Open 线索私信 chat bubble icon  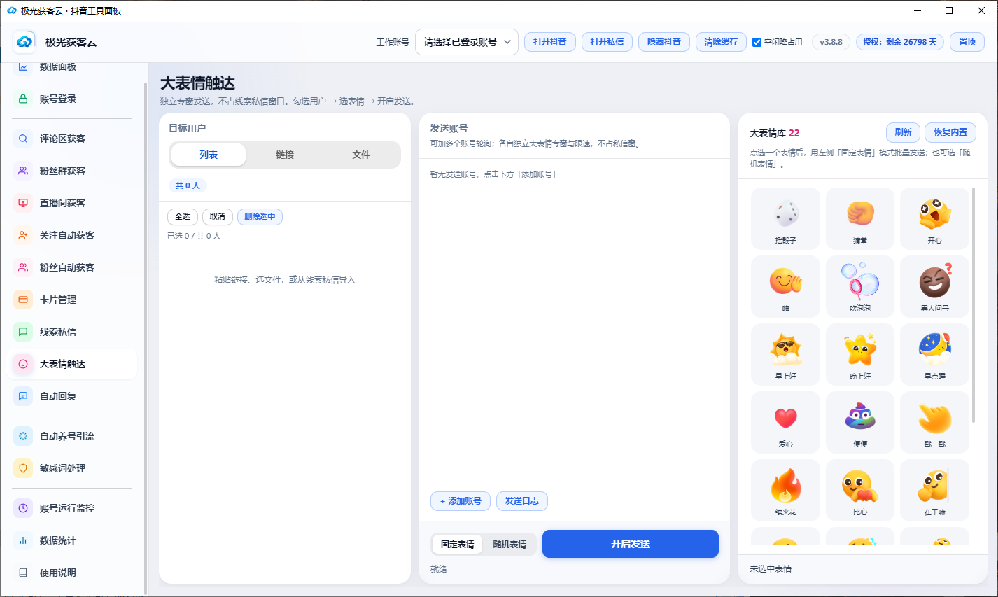pyautogui.click(x=23, y=332)
